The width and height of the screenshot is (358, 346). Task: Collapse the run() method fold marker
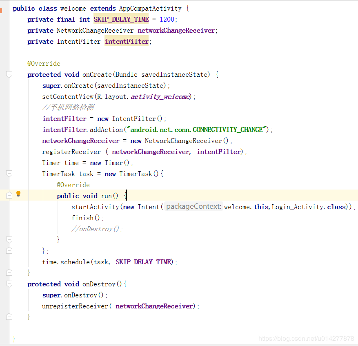[x=9, y=196]
